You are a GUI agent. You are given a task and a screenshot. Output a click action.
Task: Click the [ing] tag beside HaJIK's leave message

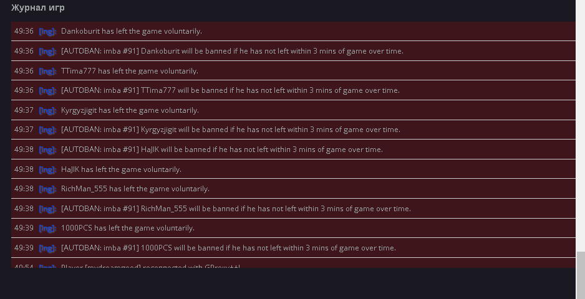tap(48, 169)
